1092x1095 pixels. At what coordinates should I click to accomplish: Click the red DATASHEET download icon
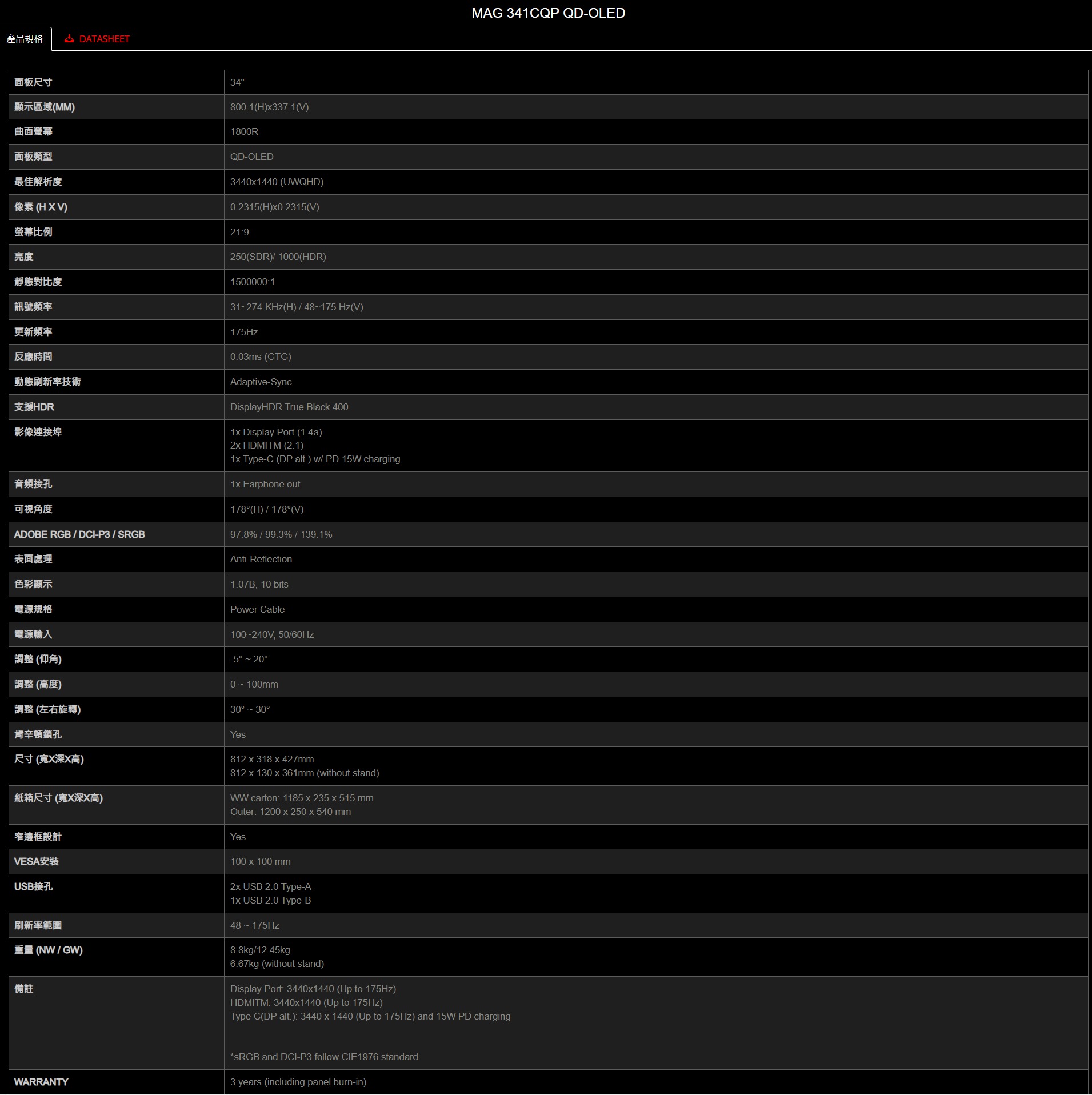[x=69, y=39]
